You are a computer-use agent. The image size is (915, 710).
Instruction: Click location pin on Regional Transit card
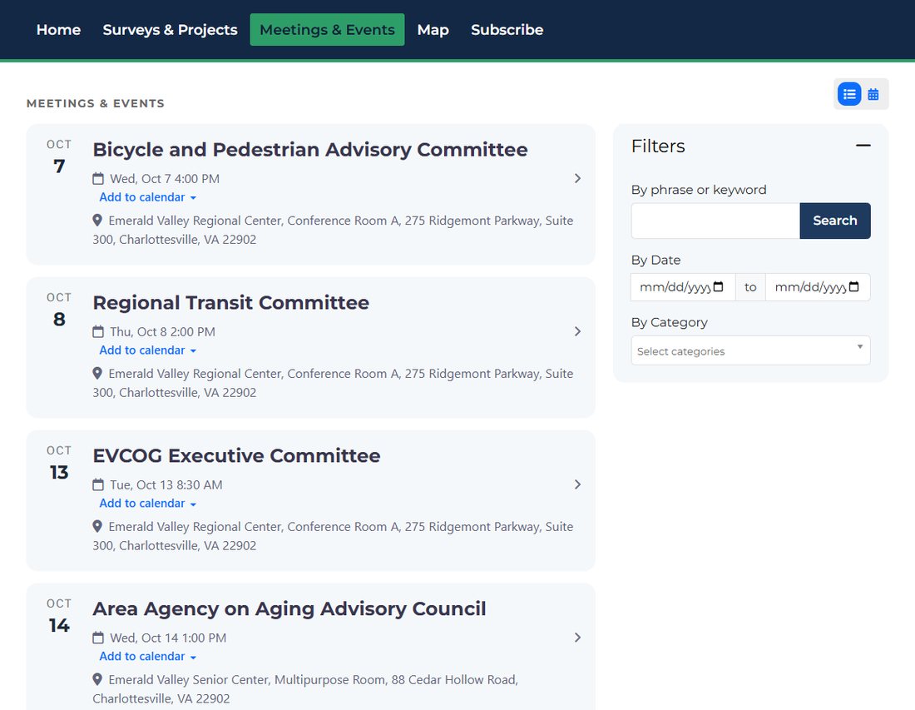pos(97,373)
